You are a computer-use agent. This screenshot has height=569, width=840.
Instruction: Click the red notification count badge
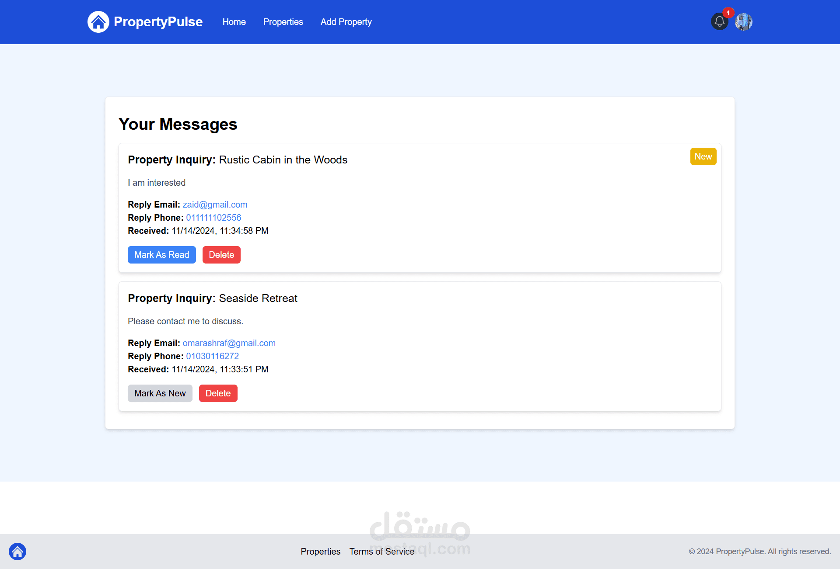tap(728, 13)
